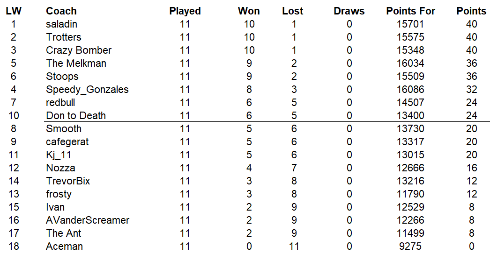Select Don to Death coach entry
Image resolution: width=490 pixels, height=254 pixels.
(76, 115)
